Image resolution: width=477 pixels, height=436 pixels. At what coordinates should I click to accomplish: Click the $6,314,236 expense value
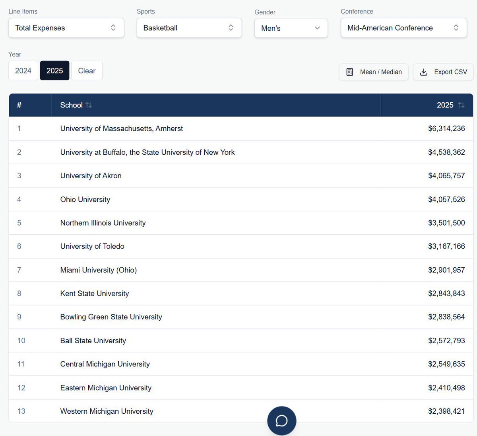(446, 128)
